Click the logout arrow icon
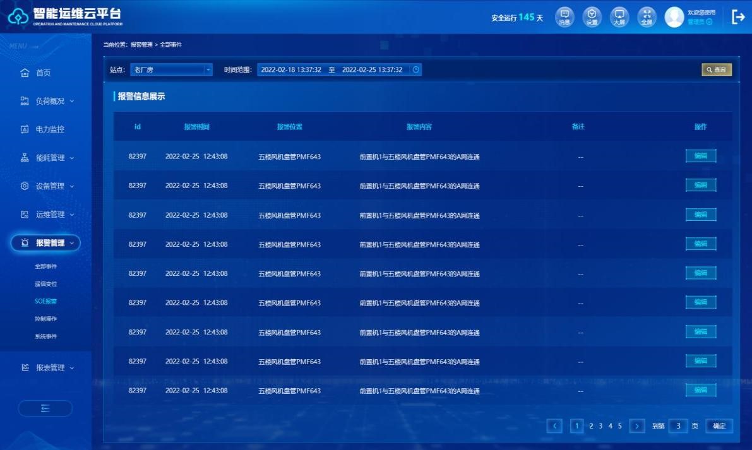752x450 pixels. tap(738, 17)
